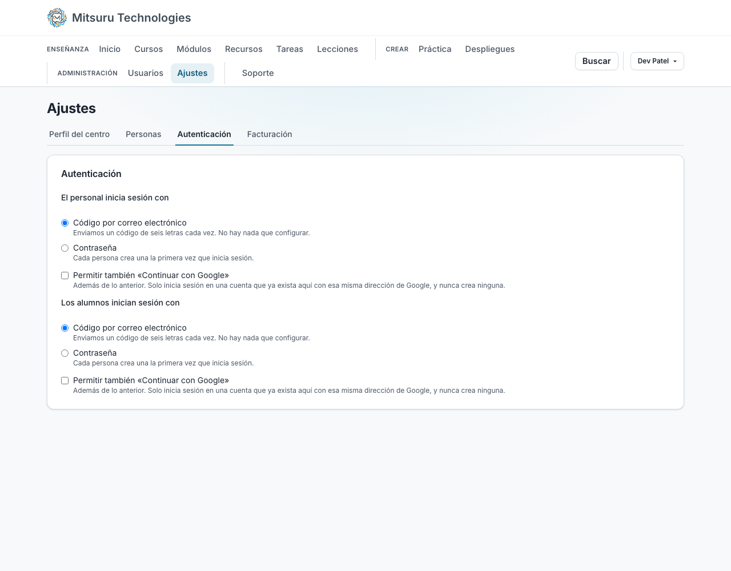Click the Mitsuru Technologies logo icon
This screenshot has width=731, height=571.
57,18
